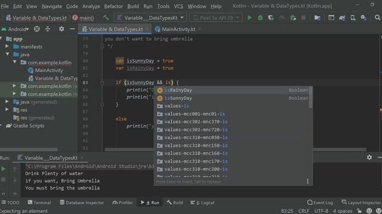Sync project with Gradle files icon
Image resolution: width=382 pixels, height=214 pixels.
click(x=342, y=18)
